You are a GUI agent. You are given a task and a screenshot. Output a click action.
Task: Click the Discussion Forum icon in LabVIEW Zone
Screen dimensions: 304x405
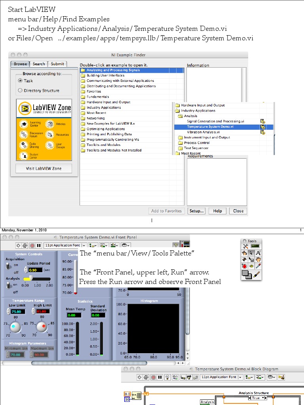click(x=24, y=134)
